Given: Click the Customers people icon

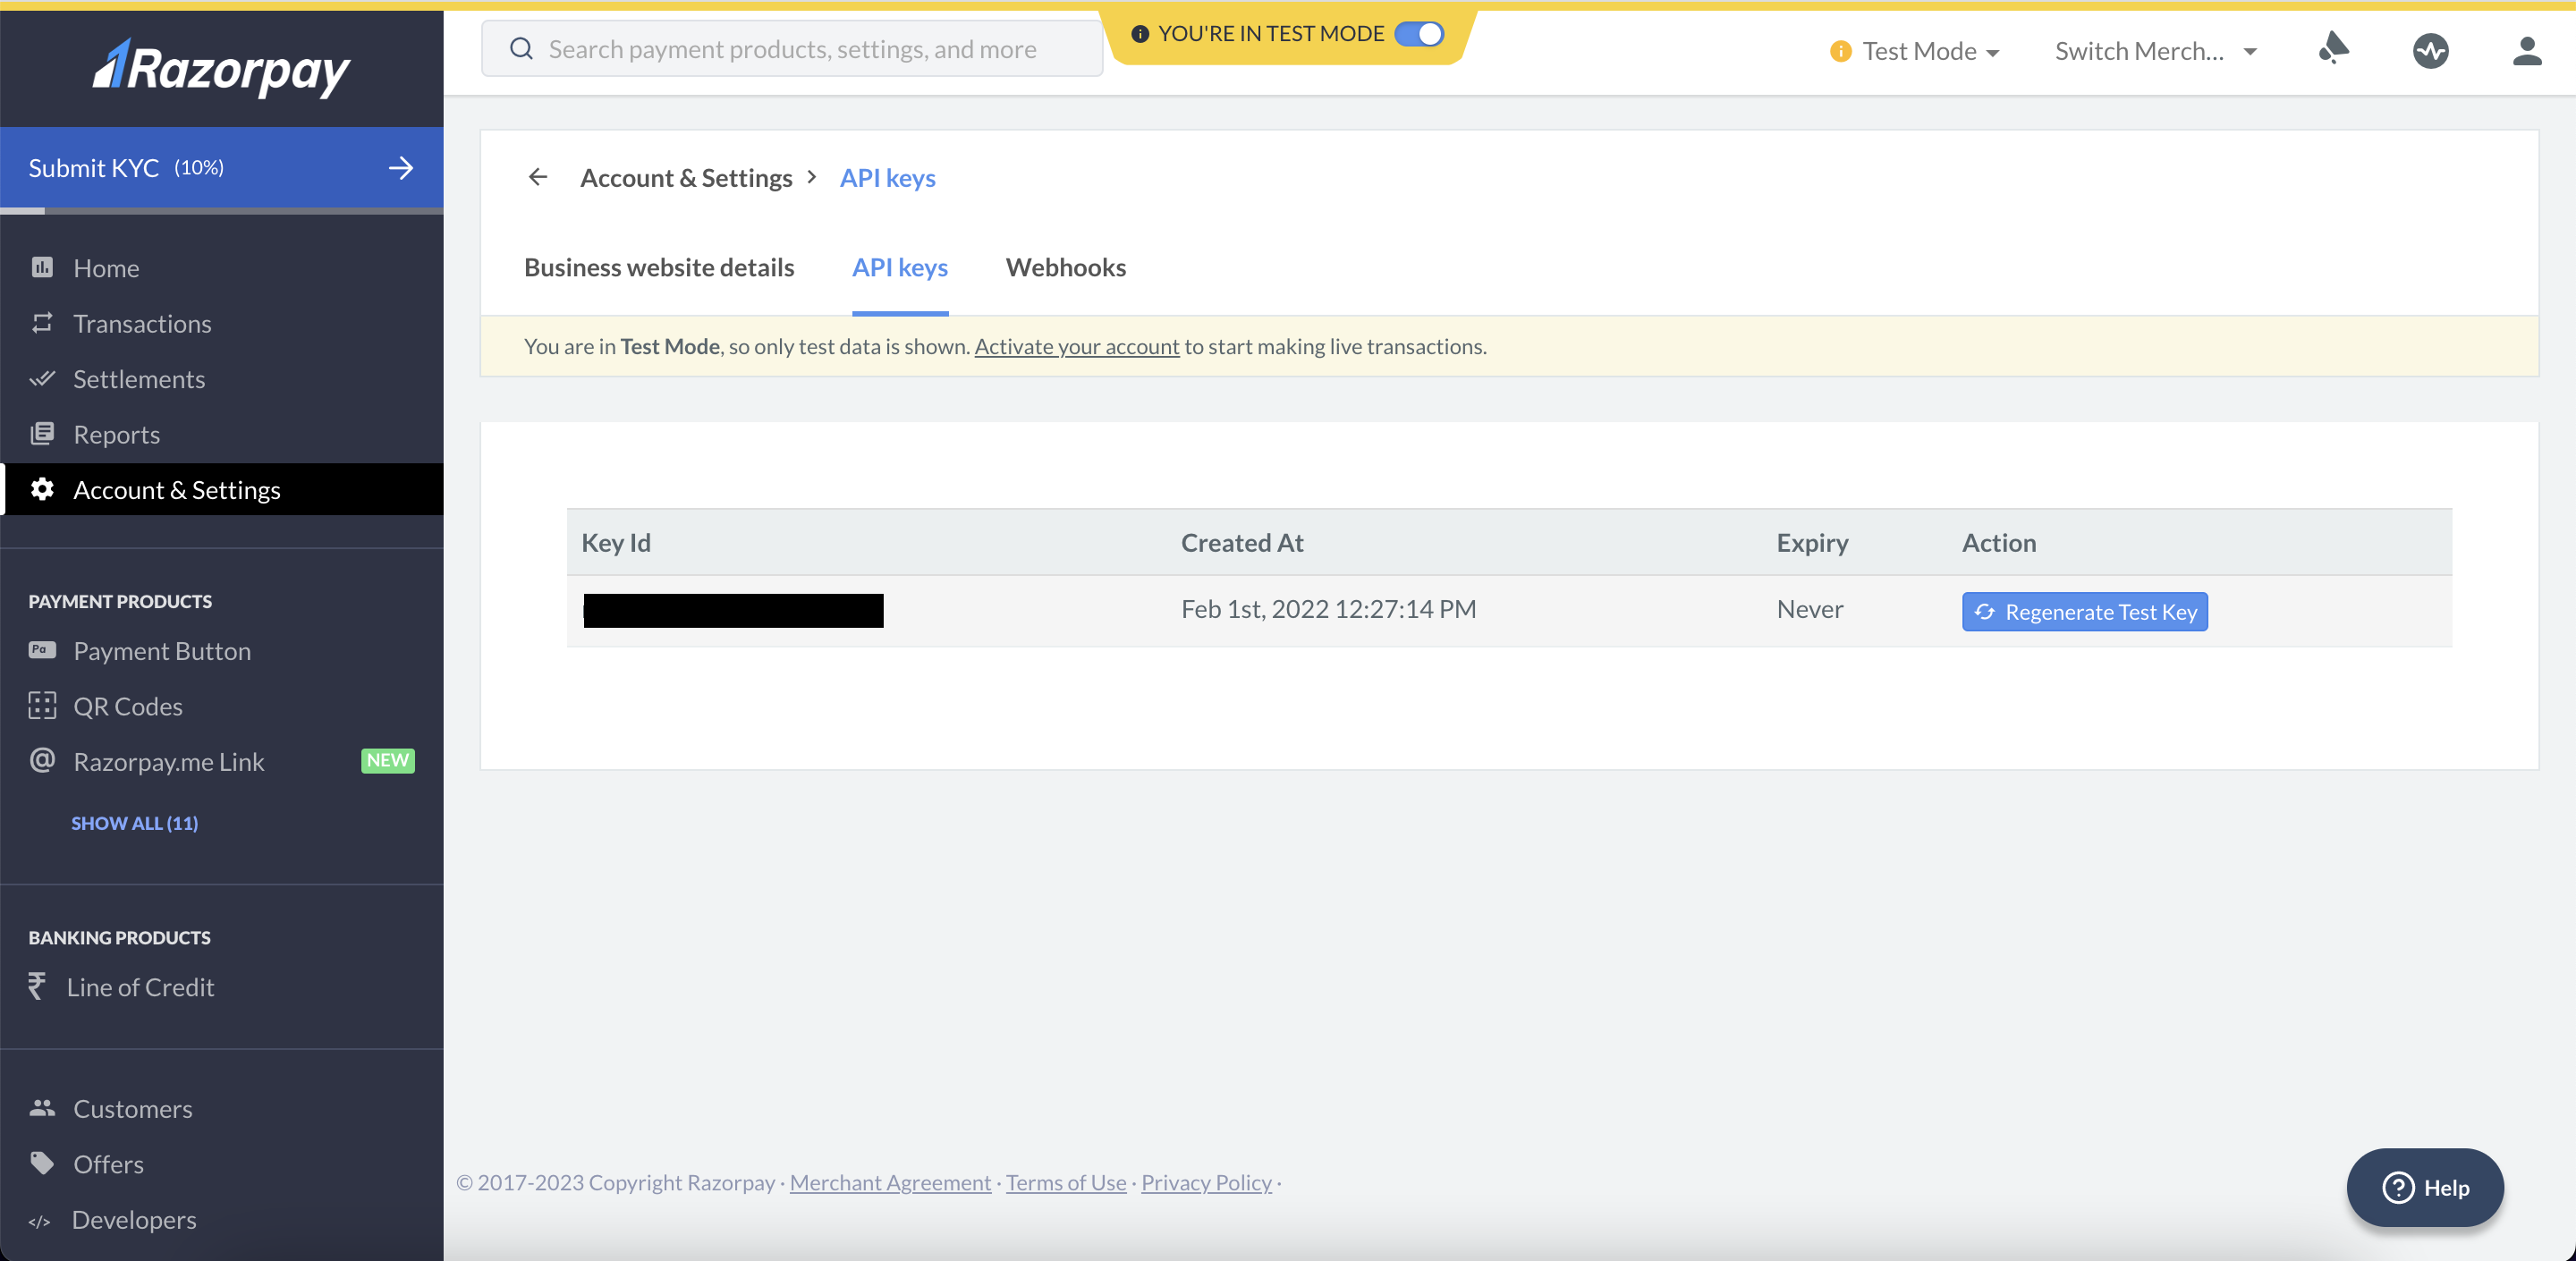Looking at the screenshot, I should 42,1108.
